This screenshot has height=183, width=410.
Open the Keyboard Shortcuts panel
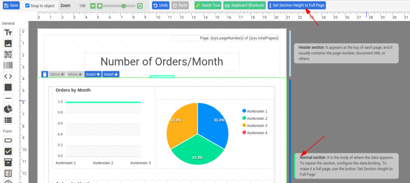coord(244,6)
